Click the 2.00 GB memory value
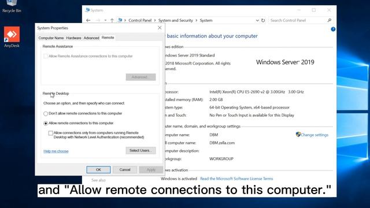This screenshot has height=208, width=370. (216, 100)
